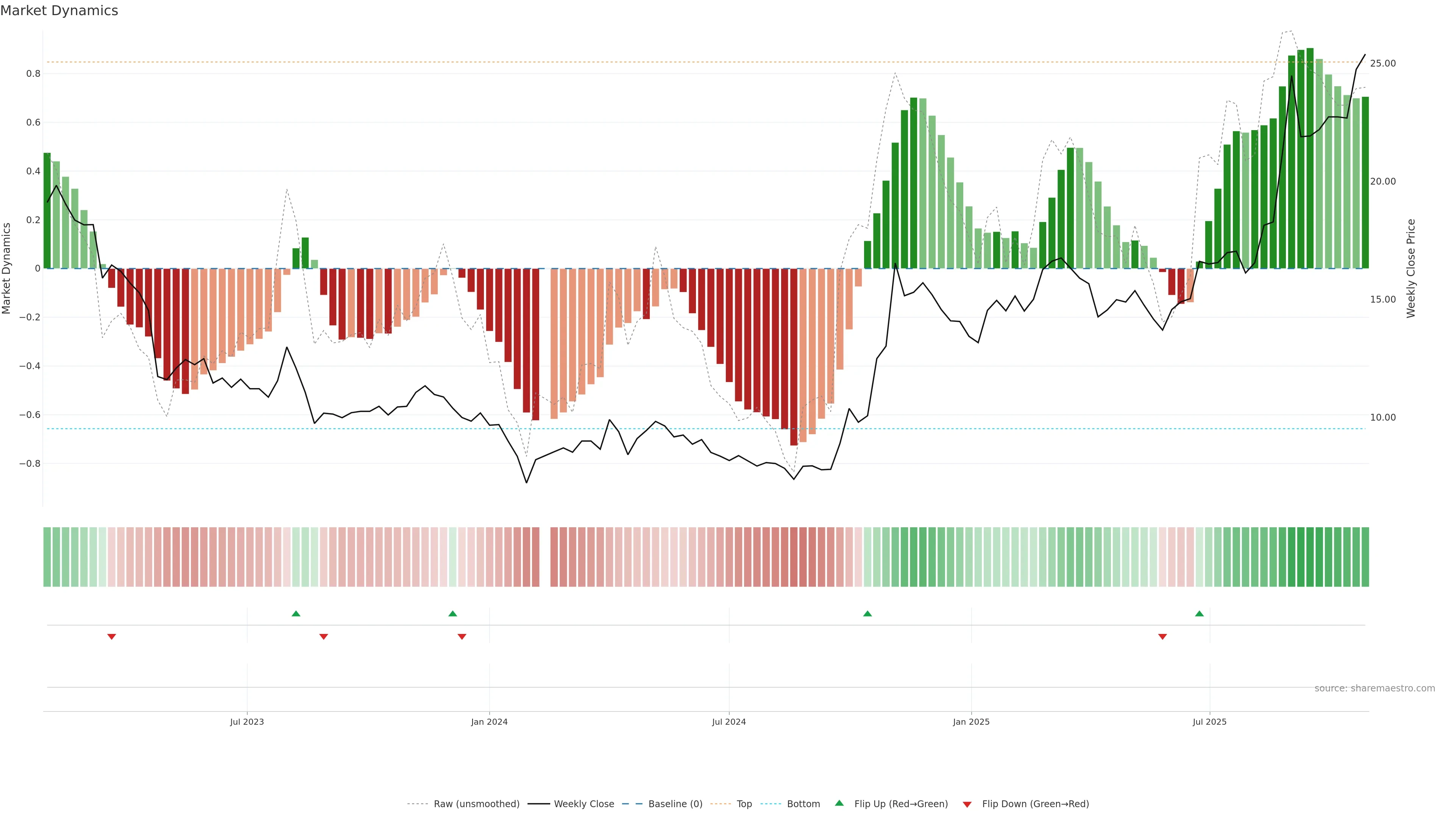The width and height of the screenshot is (1454, 817).
Task: Click the Weekly Close Price axis title
Action: (1411, 269)
